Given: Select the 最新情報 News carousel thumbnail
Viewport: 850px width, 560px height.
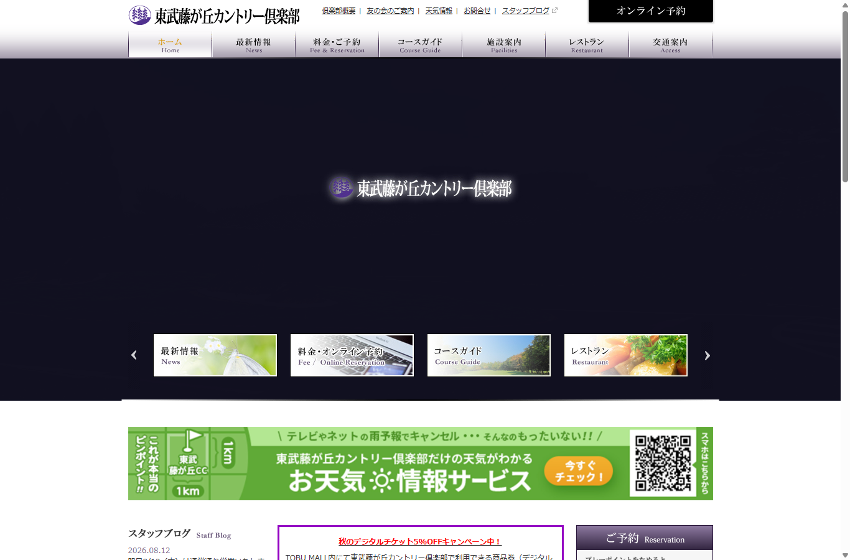Looking at the screenshot, I should (x=215, y=355).
